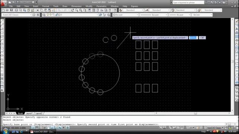Open the Modify menu

tap(89, 6)
